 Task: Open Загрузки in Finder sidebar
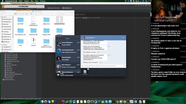[6, 42]
